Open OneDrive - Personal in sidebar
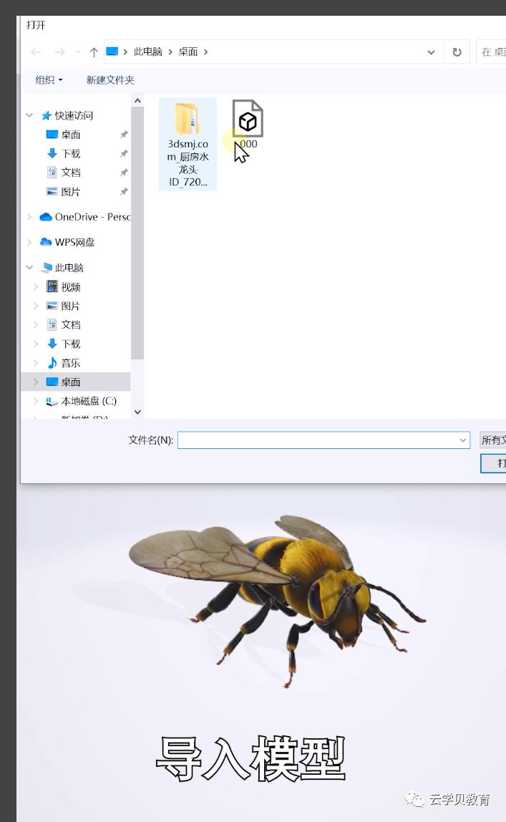 [84, 217]
